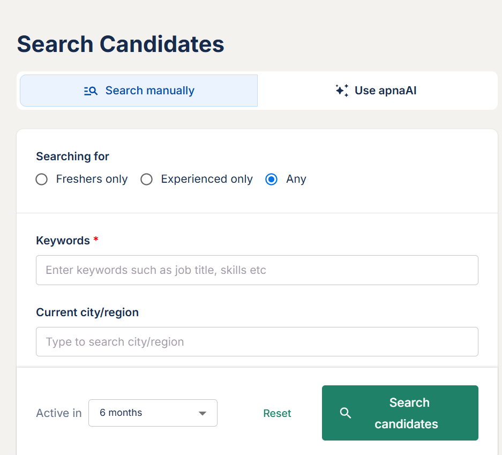Click the magnifier icon on Search candidates button
502x455 pixels.
tap(346, 413)
